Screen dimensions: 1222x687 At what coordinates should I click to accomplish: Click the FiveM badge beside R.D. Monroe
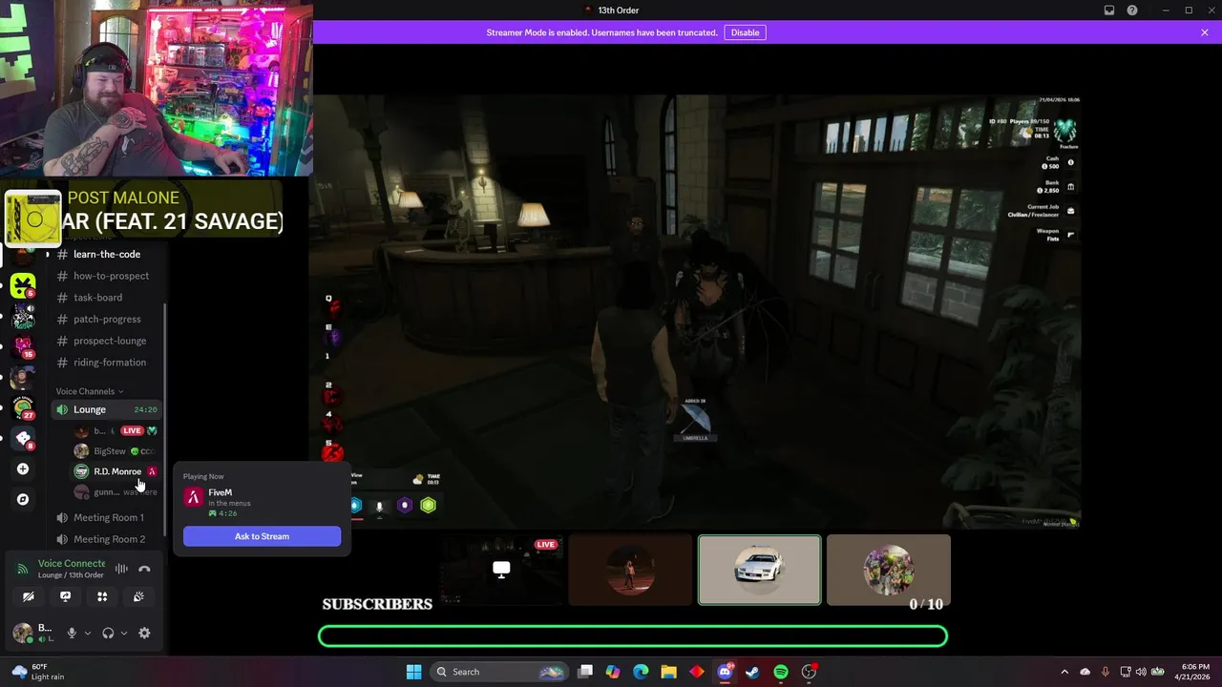tap(152, 471)
